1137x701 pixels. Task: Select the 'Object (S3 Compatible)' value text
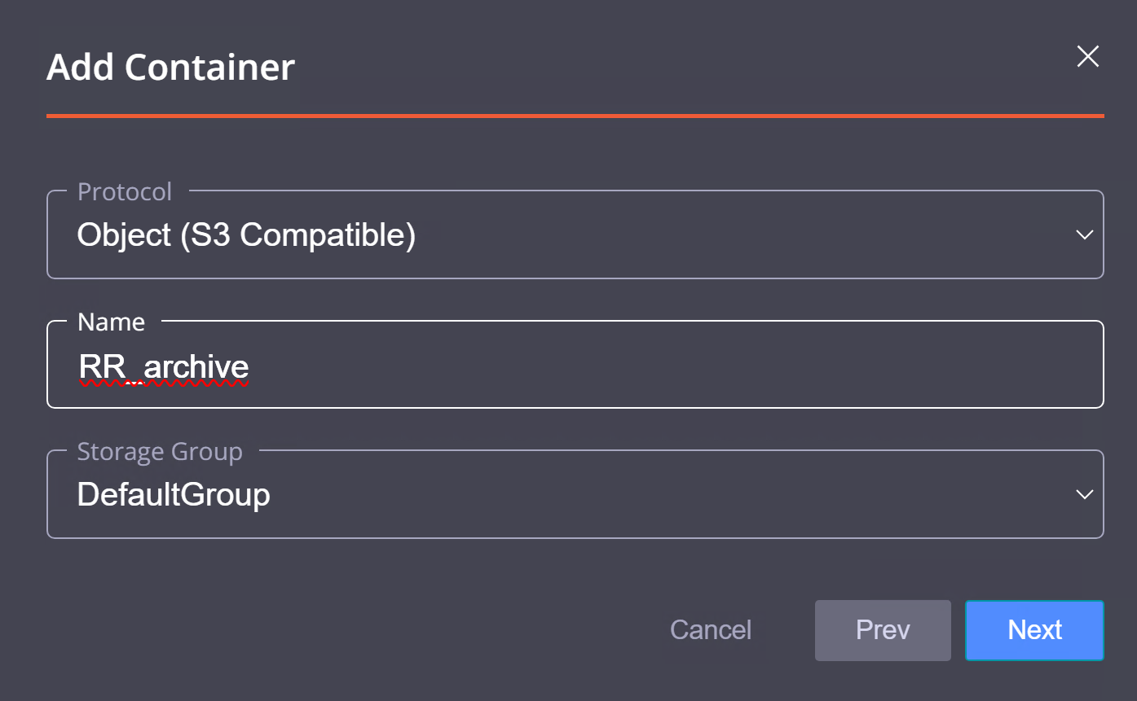tap(246, 235)
